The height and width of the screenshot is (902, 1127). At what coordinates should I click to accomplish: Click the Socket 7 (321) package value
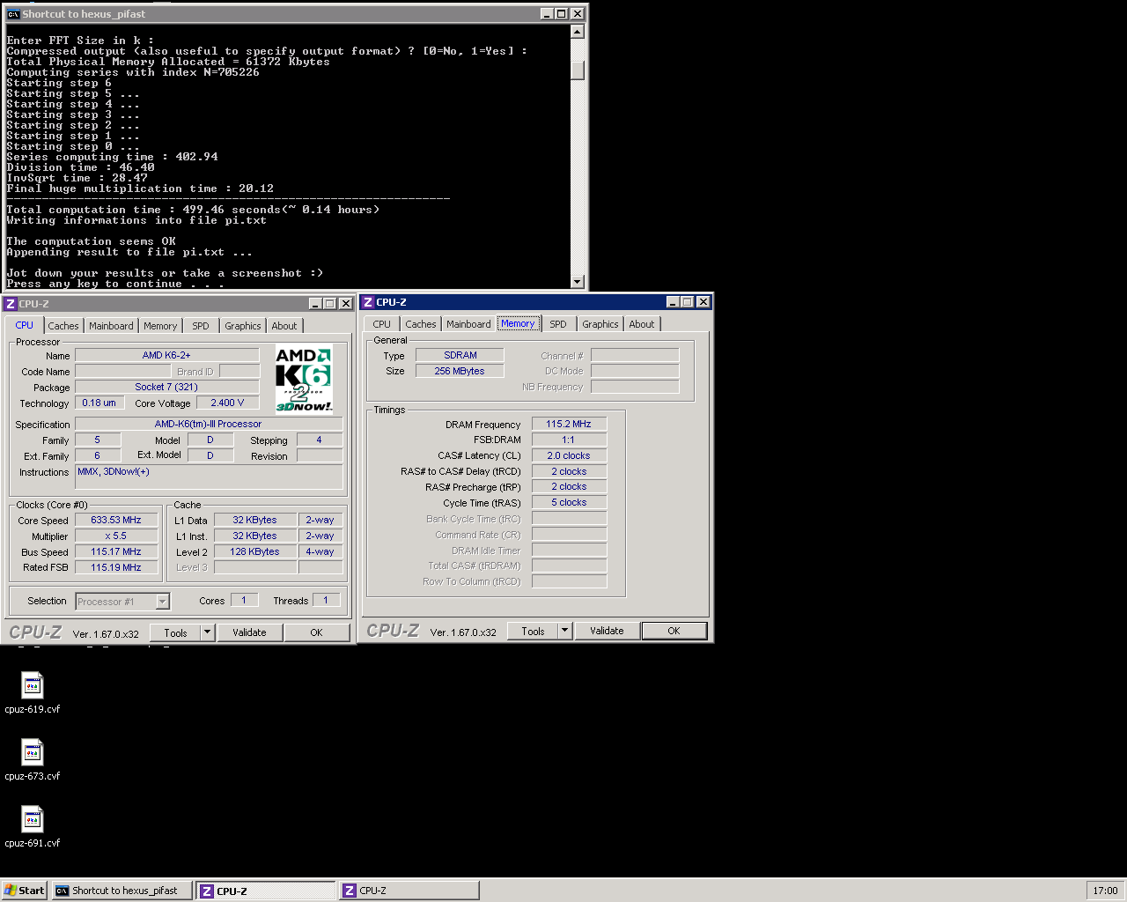pos(167,387)
